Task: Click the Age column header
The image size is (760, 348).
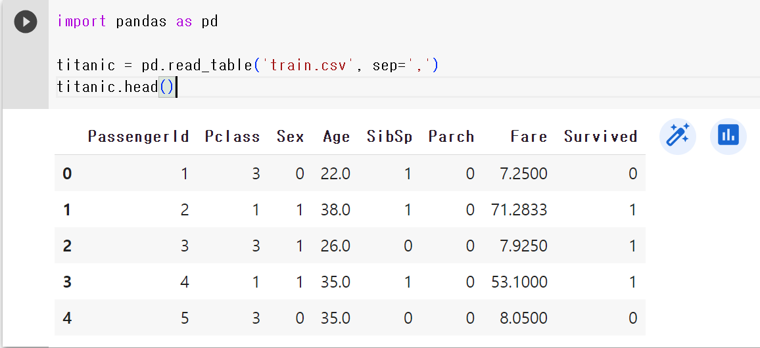Action: click(x=337, y=137)
